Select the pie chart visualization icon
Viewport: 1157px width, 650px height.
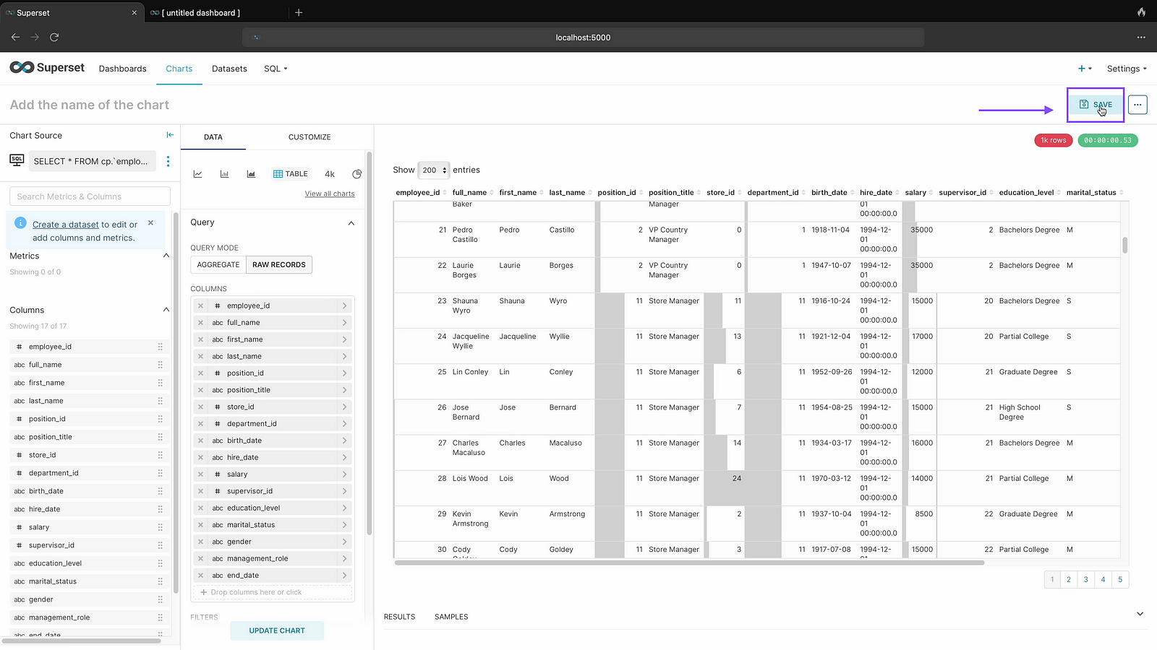click(357, 174)
